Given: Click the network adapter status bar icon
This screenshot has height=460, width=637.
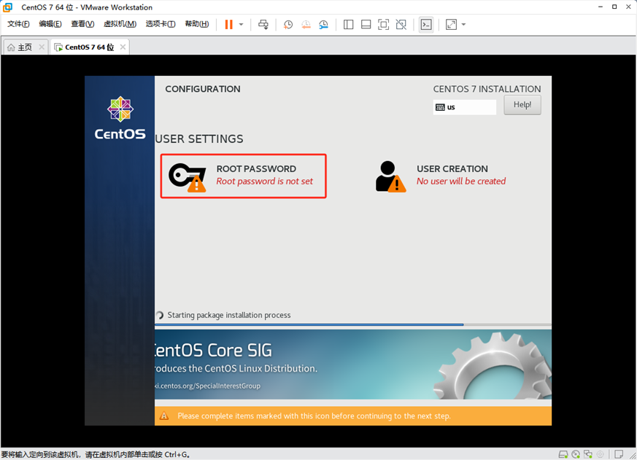Looking at the screenshot, I should (588, 454).
